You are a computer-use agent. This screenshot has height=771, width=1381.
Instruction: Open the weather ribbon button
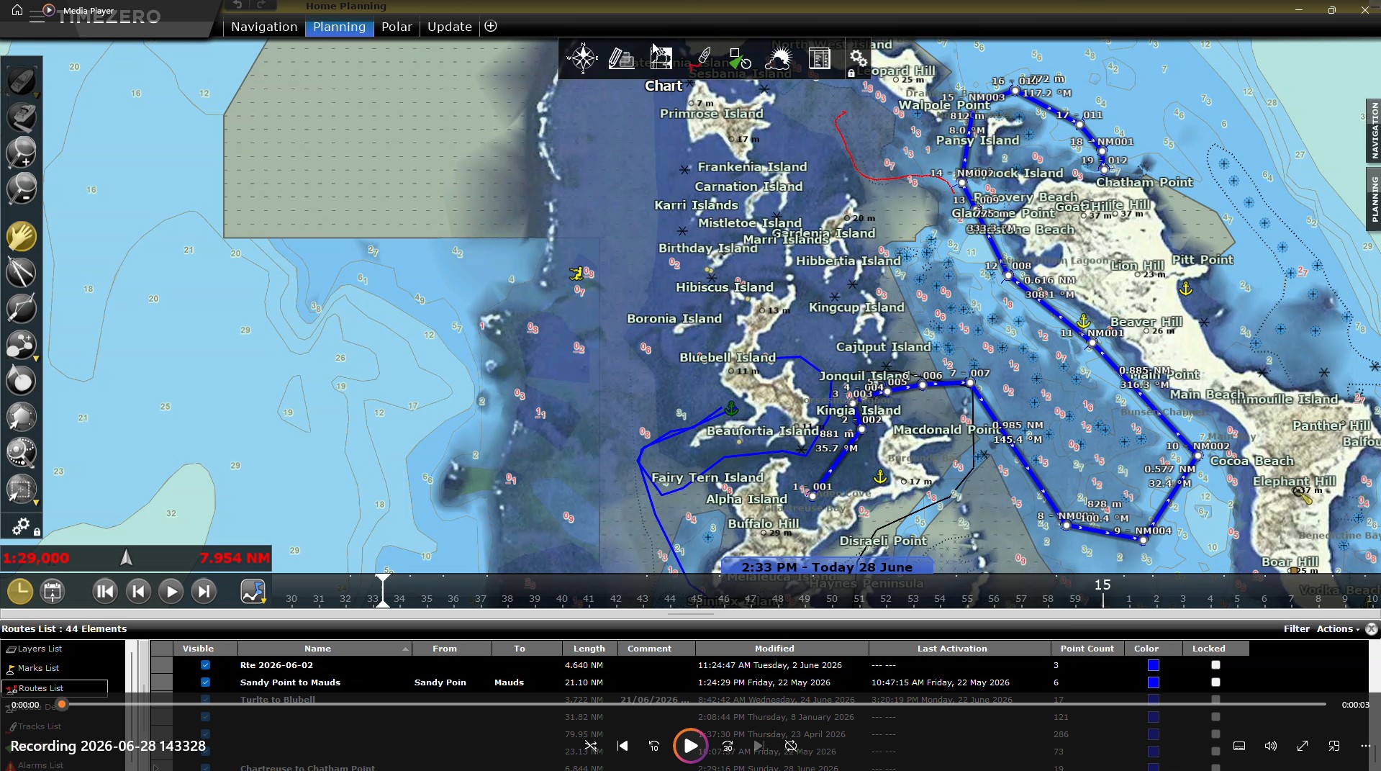tap(779, 58)
